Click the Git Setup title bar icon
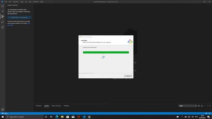Image resolution: width=212 pixels, height=119 pixels. coord(80,37)
